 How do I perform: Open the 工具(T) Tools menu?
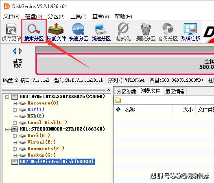tap(79, 17)
